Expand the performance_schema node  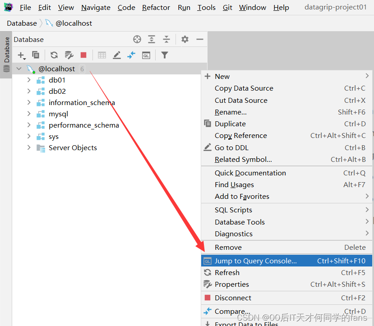click(x=29, y=125)
